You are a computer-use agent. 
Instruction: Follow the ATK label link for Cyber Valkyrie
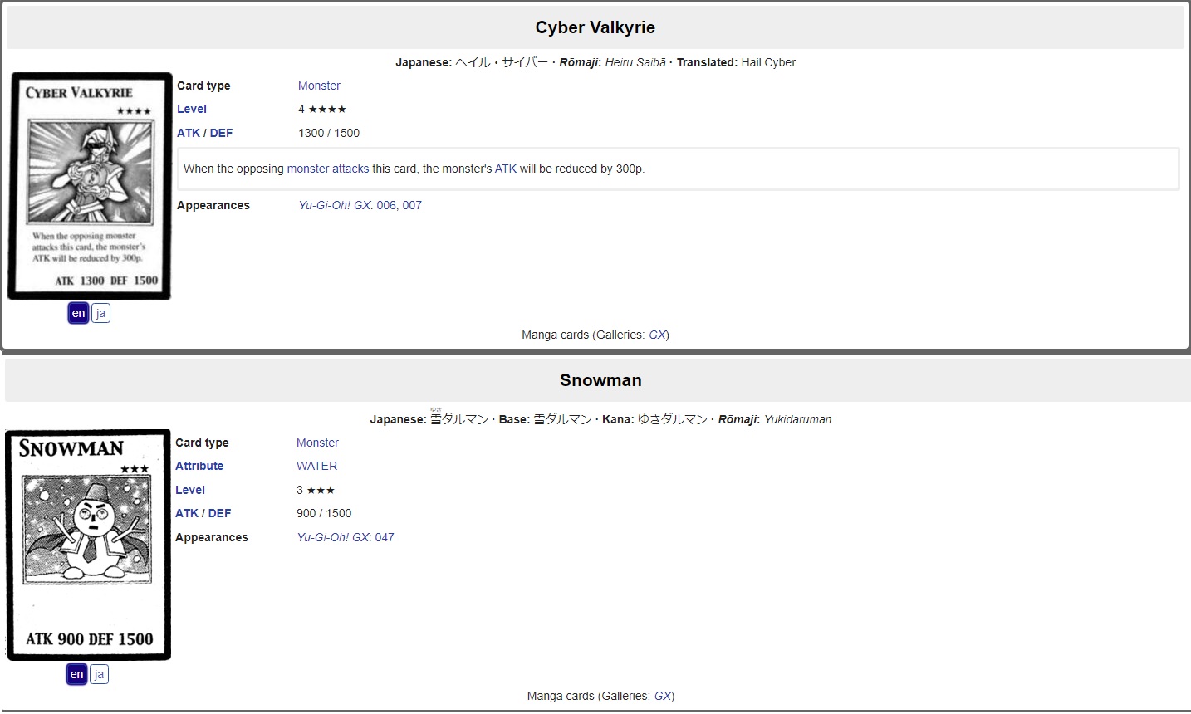[x=189, y=133]
